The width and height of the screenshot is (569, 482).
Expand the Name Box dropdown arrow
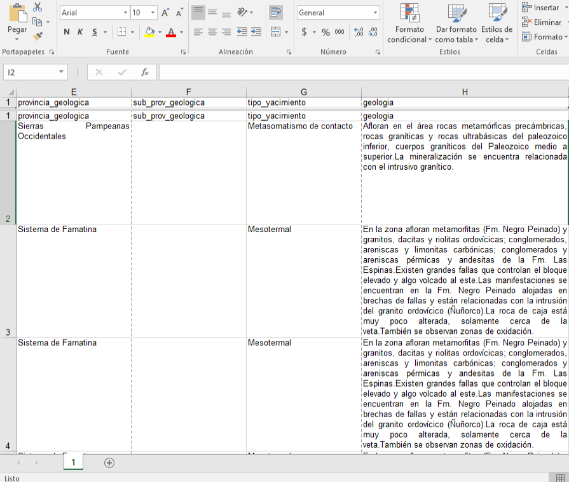(61, 72)
